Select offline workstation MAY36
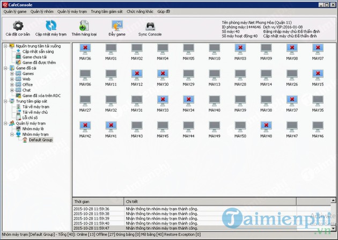 (x=85, y=49)
